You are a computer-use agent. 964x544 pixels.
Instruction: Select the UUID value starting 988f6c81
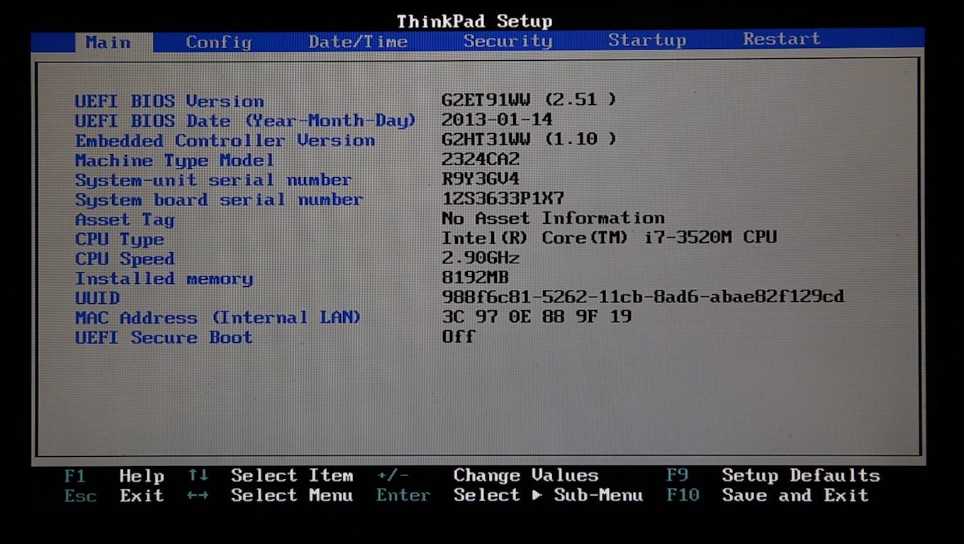pyautogui.click(x=643, y=296)
